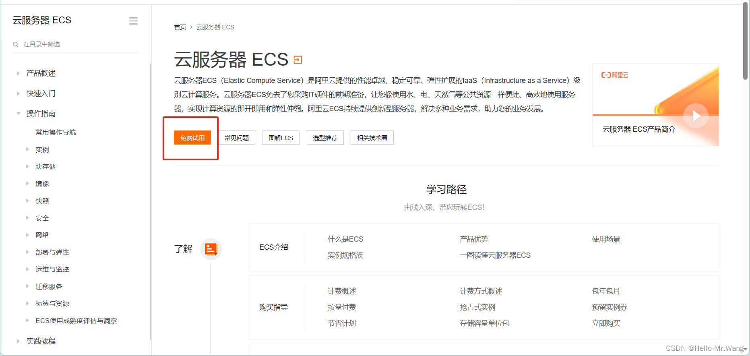Open the 计费方式概述 link

(x=481, y=291)
